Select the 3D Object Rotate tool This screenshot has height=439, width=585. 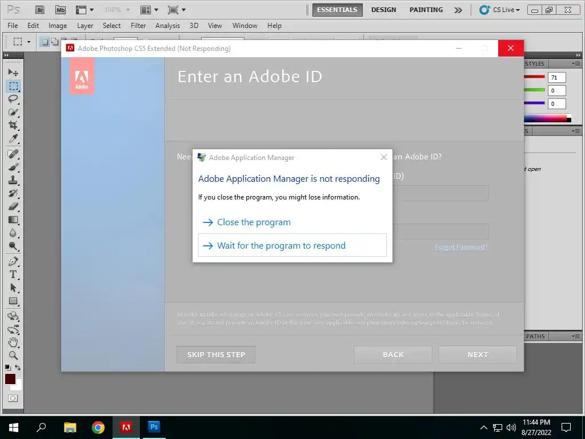tap(13, 316)
